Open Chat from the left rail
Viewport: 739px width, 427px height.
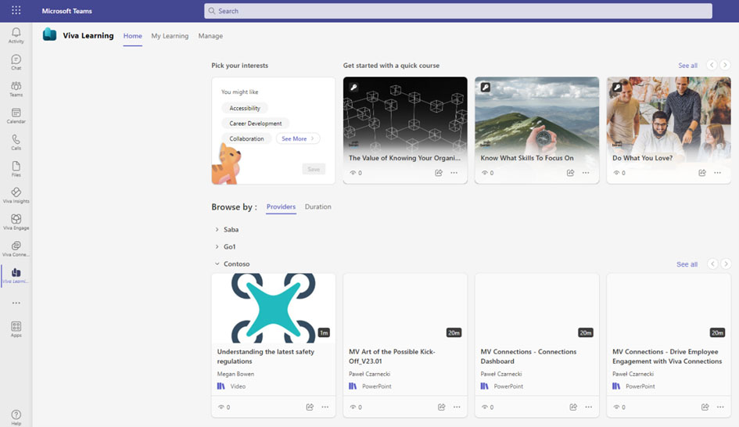(x=16, y=63)
